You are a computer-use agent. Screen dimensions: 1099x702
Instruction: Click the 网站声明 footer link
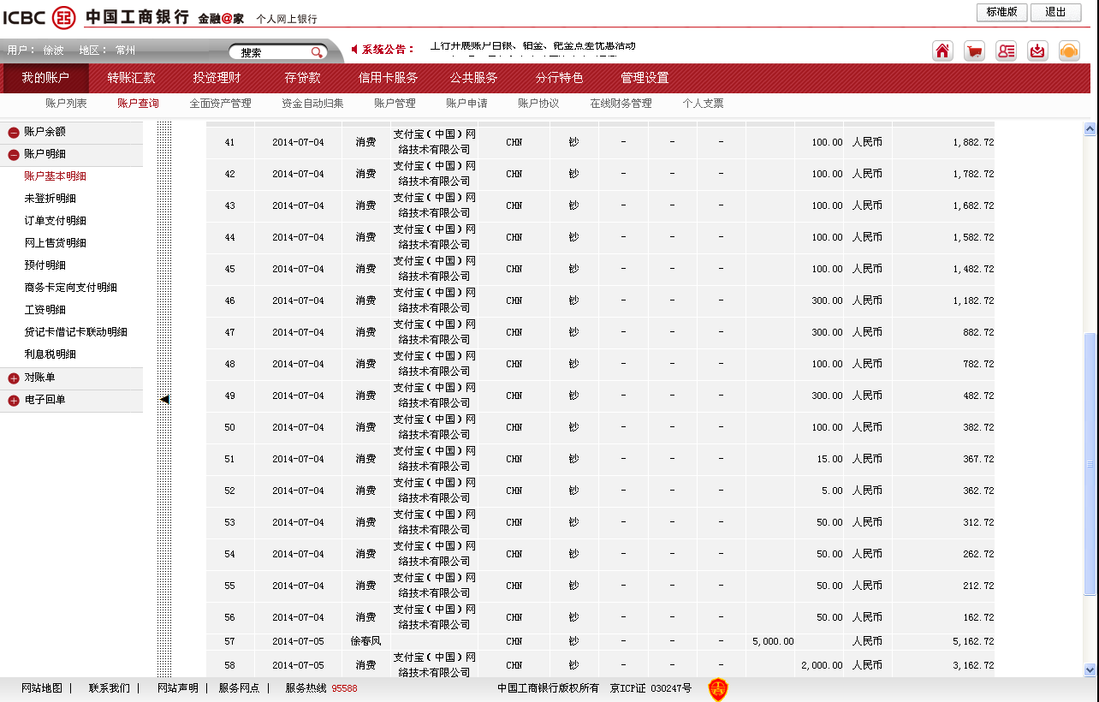coord(177,688)
